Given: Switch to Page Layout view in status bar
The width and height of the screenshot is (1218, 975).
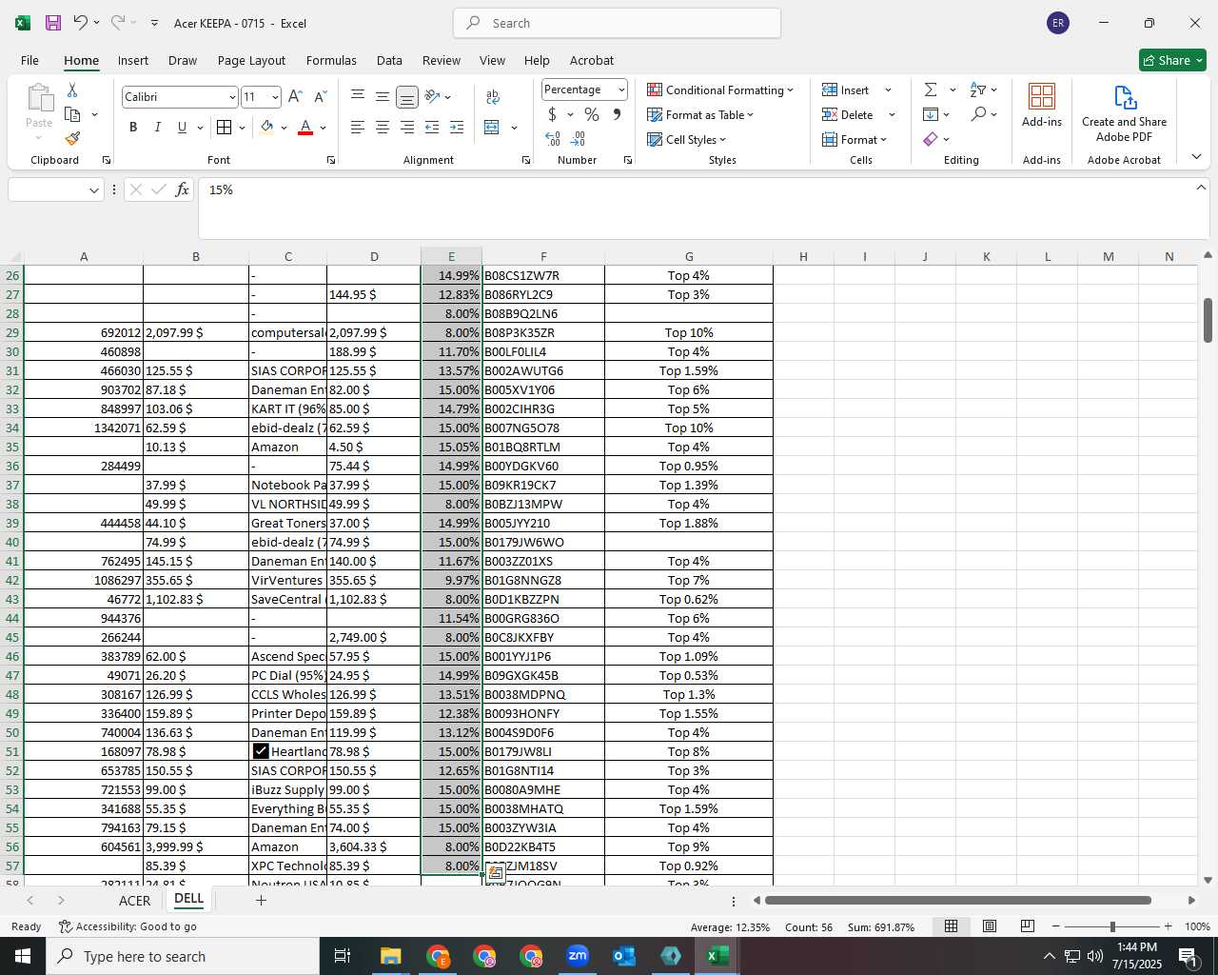Looking at the screenshot, I should point(990,925).
